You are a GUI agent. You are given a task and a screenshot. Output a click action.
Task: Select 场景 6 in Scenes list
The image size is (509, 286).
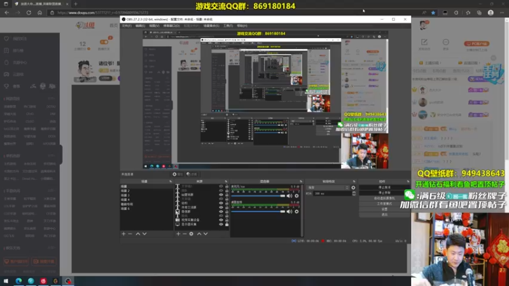[146, 208]
